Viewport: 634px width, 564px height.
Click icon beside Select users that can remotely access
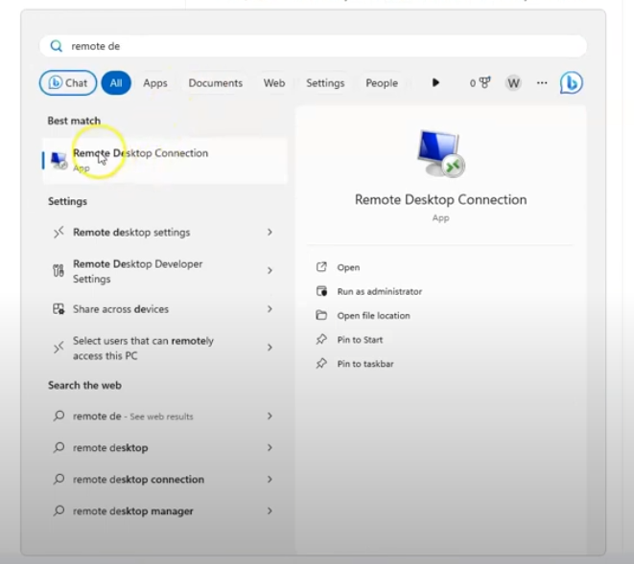(59, 348)
